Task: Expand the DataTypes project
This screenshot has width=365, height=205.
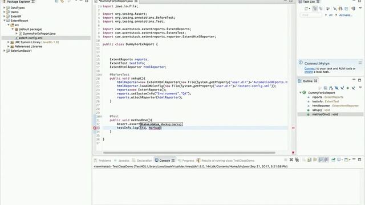Action: coord(4,7)
